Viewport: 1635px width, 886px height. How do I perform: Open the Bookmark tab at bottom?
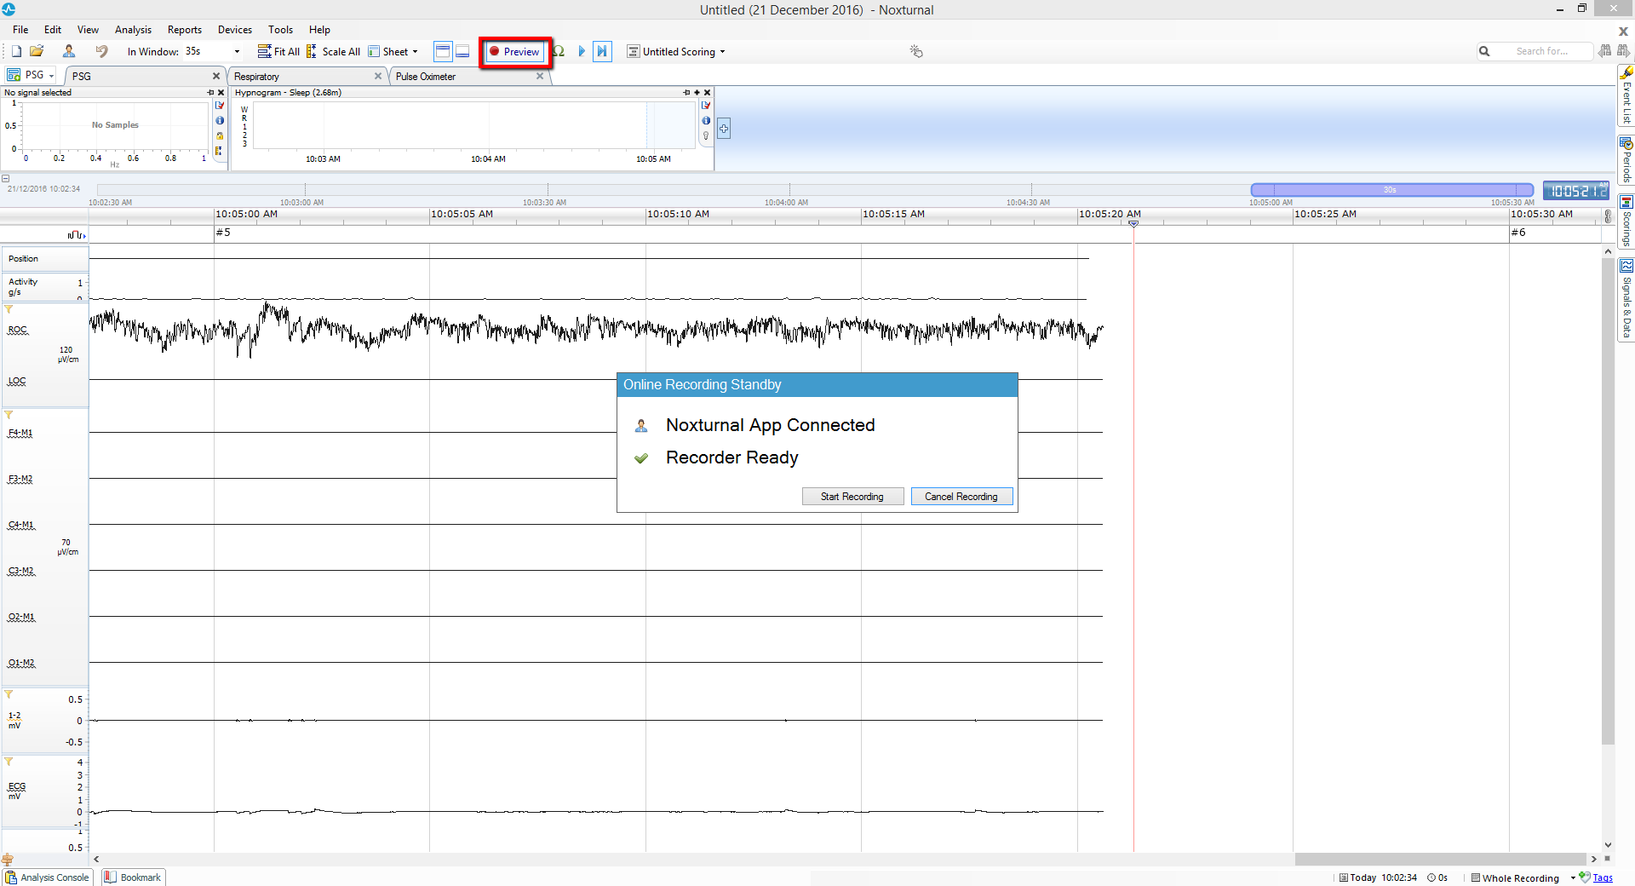133,877
